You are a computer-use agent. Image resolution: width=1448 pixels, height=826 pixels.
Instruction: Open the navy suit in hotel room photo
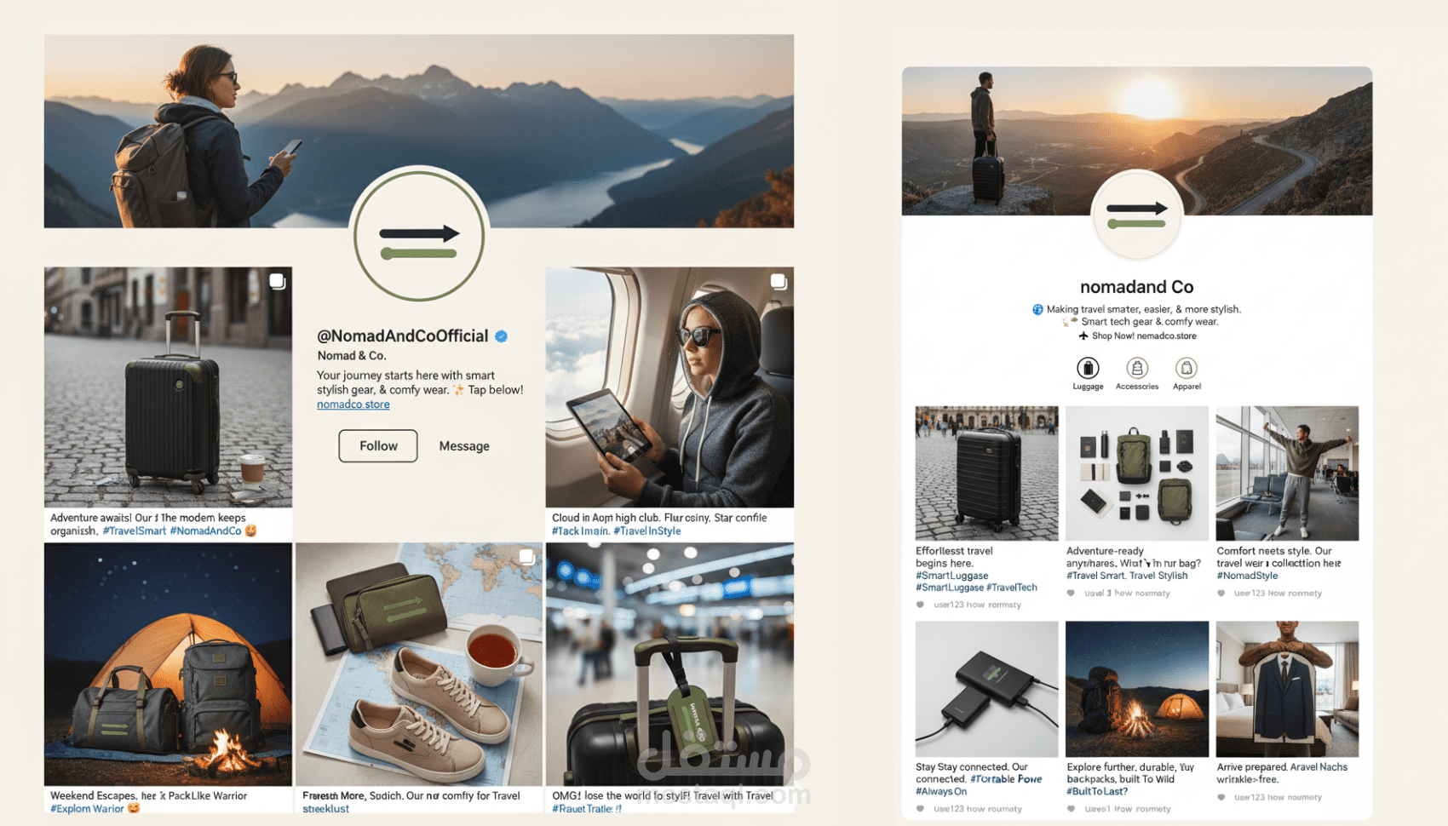[x=1287, y=689]
